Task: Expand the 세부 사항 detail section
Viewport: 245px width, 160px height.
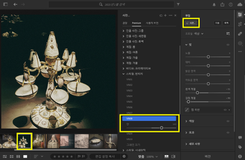Action: pos(192,144)
